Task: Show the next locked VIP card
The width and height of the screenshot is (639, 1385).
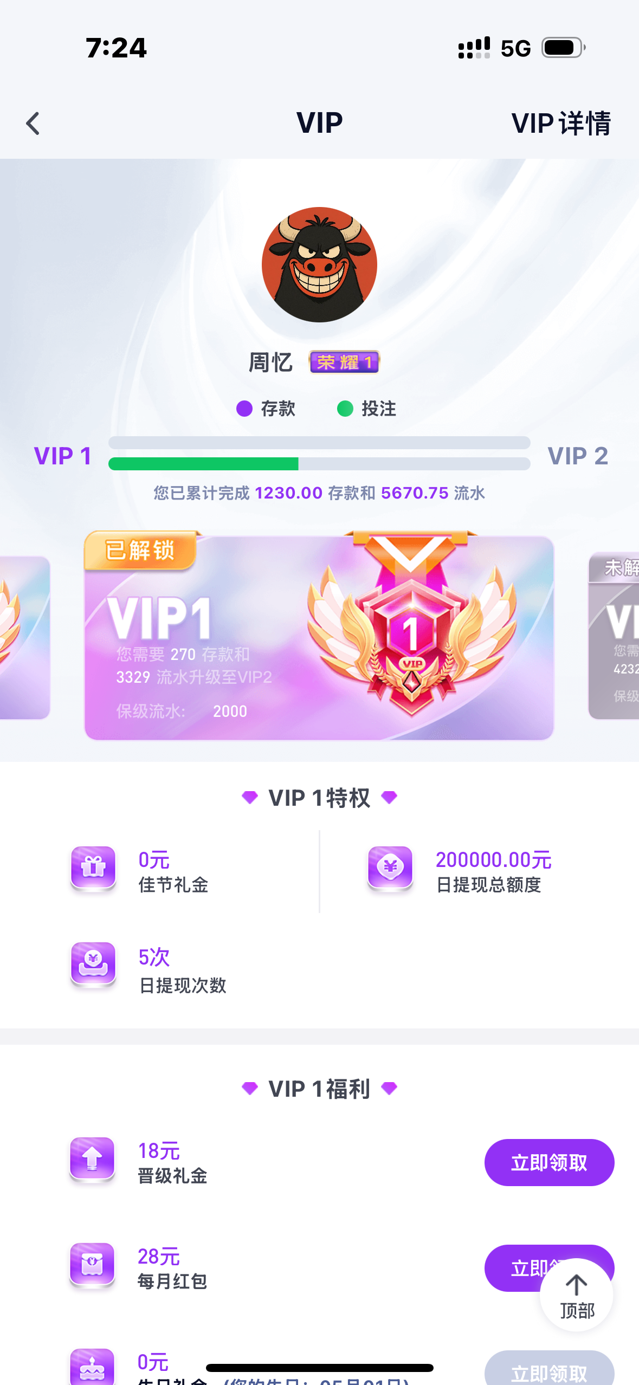Action: (x=614, y=636)
